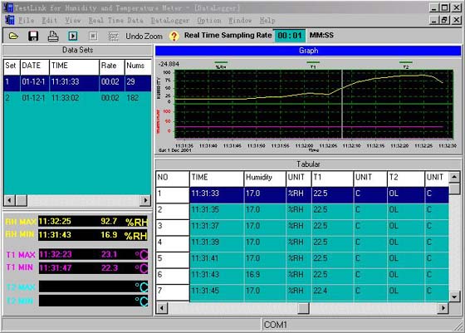
Task: Click the tabular vertical scrollbar up arrow
Action: click(x=455, y=178)
